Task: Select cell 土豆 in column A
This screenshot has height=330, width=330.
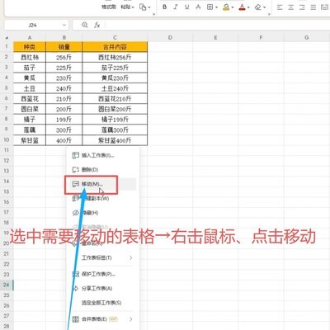Action: pyautogui.click(x=30, y=88)
